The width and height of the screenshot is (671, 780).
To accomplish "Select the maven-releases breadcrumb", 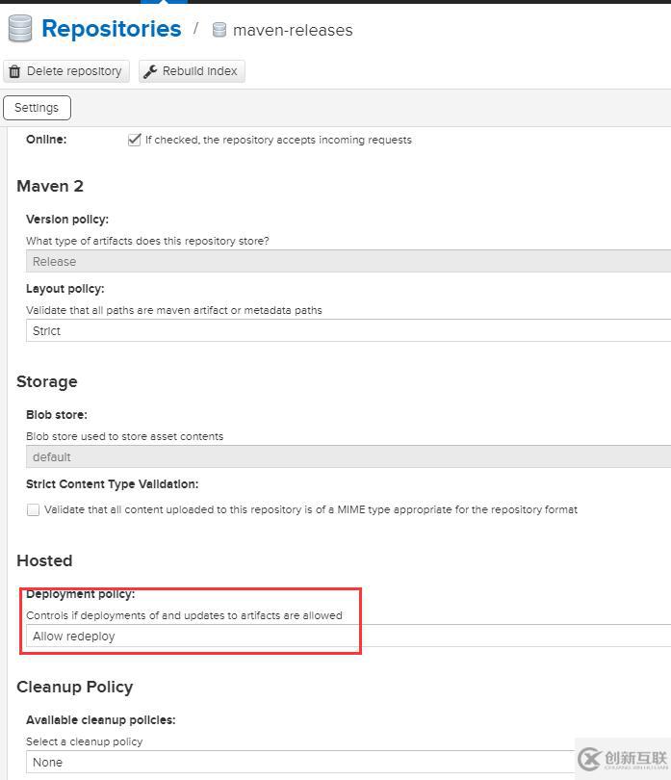I will pyautogui.click(x=293, y=31).
